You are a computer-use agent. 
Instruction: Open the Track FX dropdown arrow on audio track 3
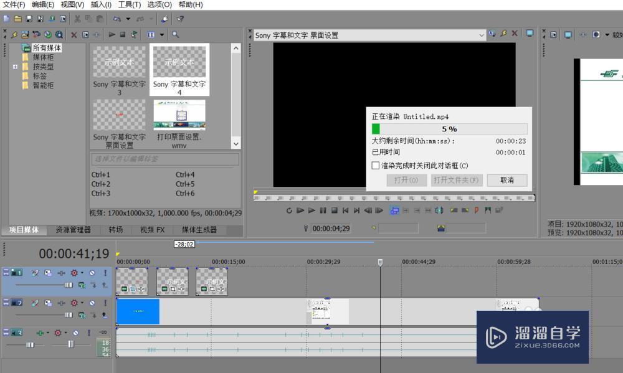click(x=66, y=333)
